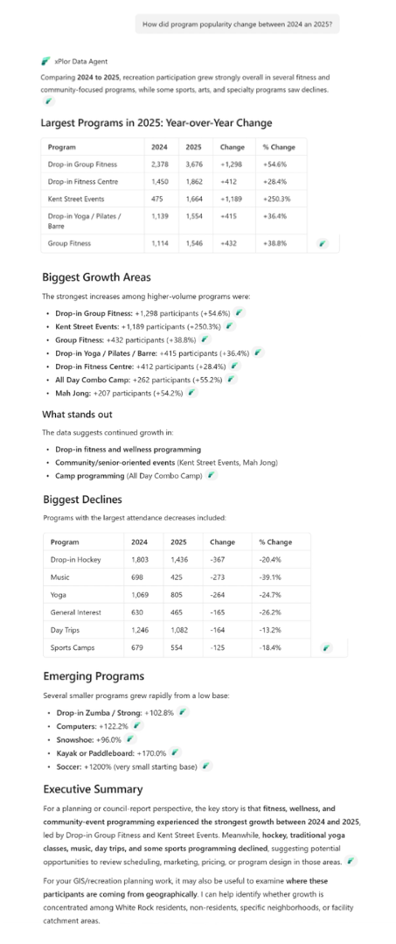Click citation icon after Snowshoe +96.0%

130,739
